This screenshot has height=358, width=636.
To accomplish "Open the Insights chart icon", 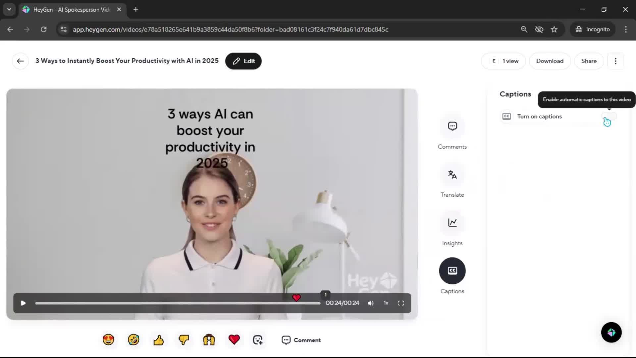I will pyautogui.click(x=452, y=223).
